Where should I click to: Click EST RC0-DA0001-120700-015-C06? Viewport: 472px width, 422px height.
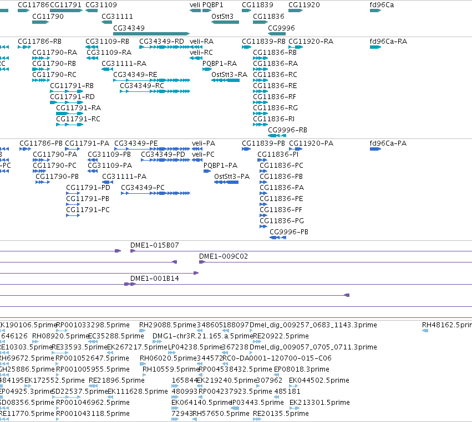tap(277, 358)
